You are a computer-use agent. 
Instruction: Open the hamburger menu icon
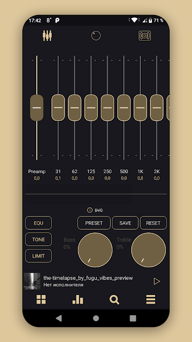[150, 299]
